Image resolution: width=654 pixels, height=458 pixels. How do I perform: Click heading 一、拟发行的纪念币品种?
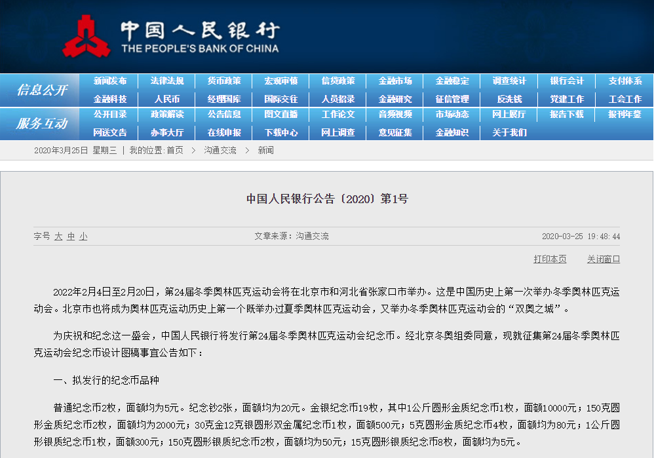(x=106, y=380)
